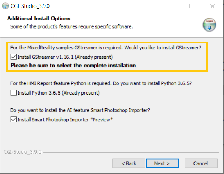This screenshot has height=174, width=224.
Task: Enable the Install Python 3.6.5 checkbox
Action: [13, 93]
